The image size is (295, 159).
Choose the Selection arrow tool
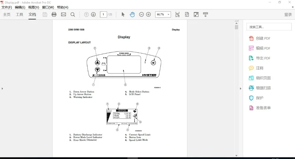pyautogui.click(x=123, y=14)
